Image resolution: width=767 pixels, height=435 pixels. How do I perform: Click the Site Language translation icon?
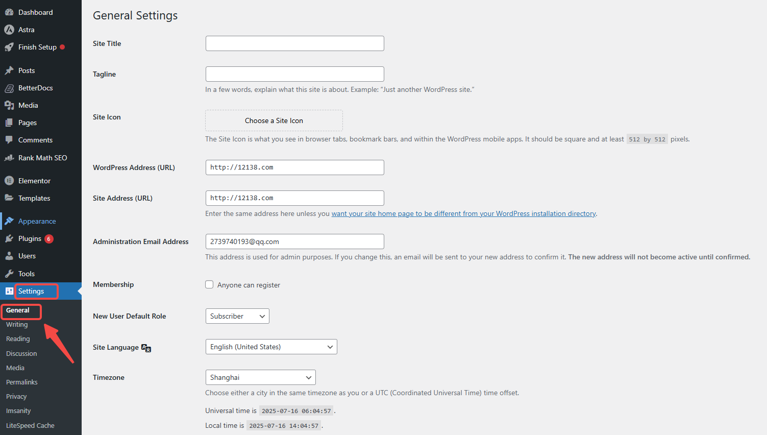(146, 348)
